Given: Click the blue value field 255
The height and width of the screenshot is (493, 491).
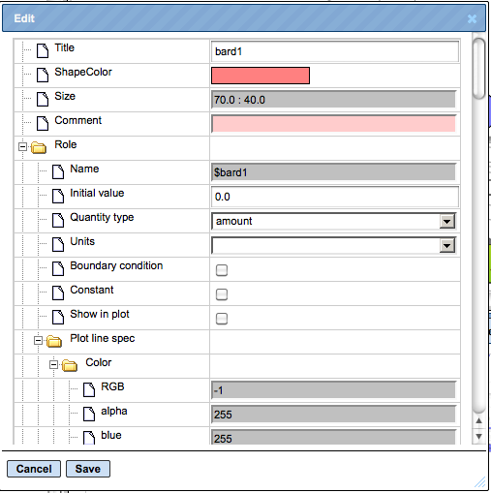Looking at the screenshot, I should click(x=334, y=437).
